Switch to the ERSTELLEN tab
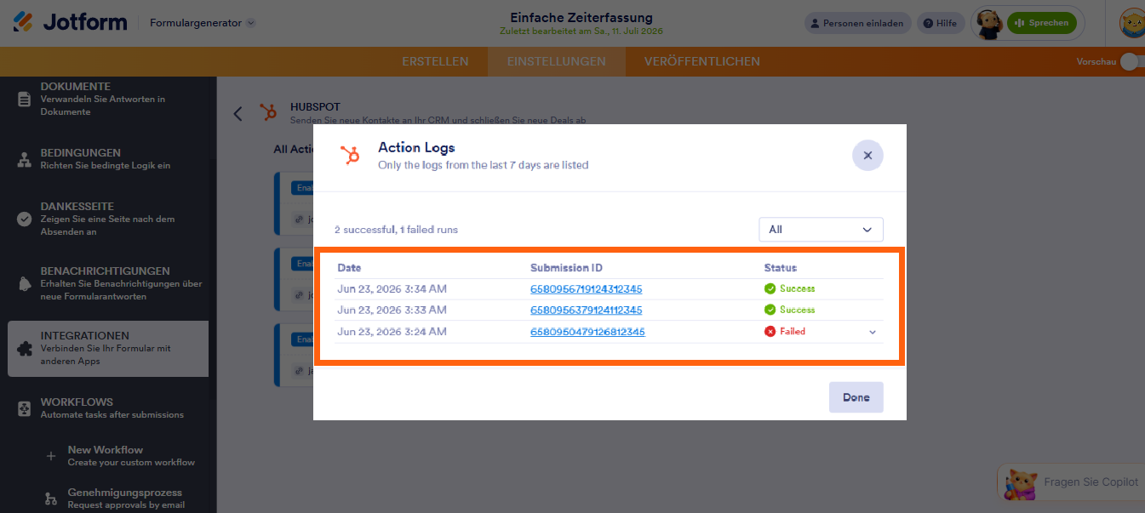The width and height of the screenshot is (1145, 513). point(435,61)
